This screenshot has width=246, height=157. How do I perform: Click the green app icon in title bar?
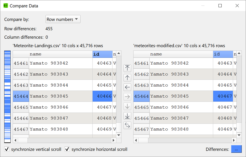click(x=5, y=6)
